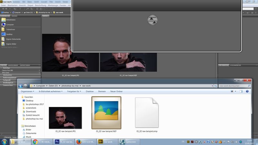Click the Computer favorite in Bridge

(10, 24)
